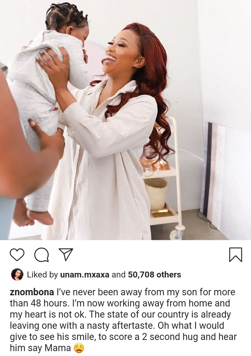Click the "Liked by" text

(43, 275)
